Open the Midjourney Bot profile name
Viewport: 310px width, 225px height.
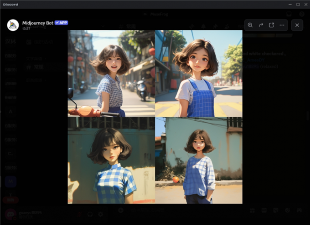click(x=37, y=23)
